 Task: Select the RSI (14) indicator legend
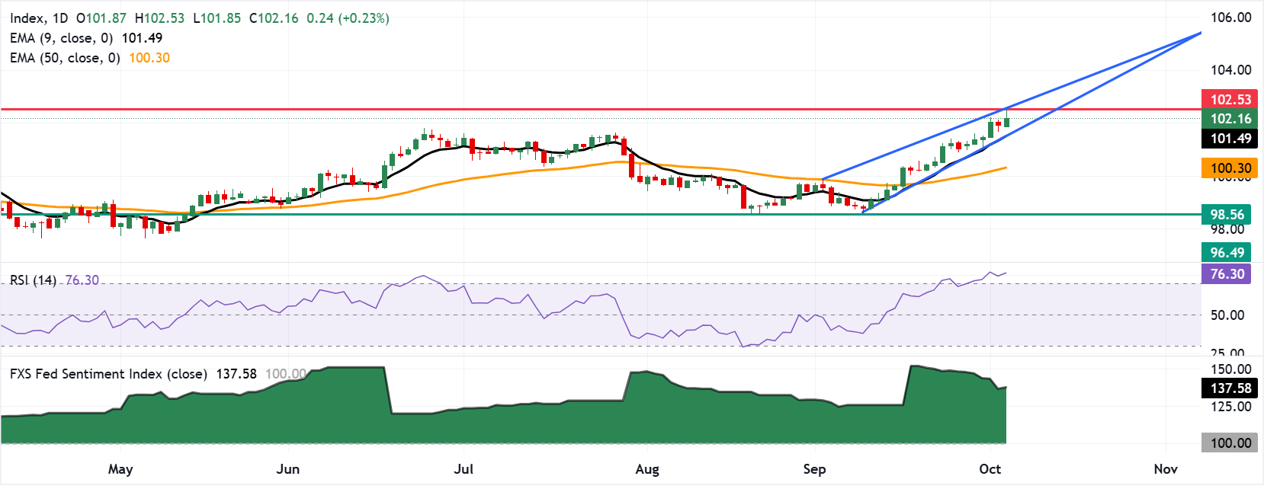(x=33, y=280)
